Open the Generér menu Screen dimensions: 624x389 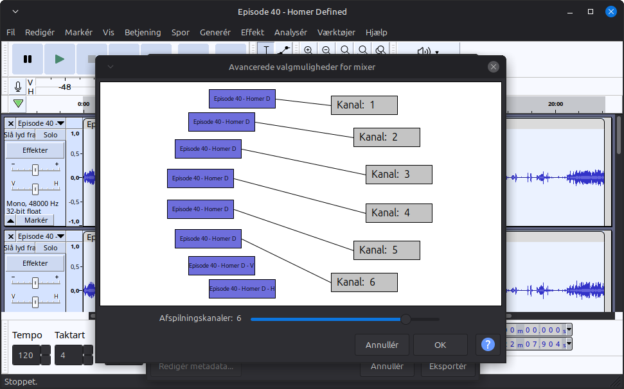point(215,32)
